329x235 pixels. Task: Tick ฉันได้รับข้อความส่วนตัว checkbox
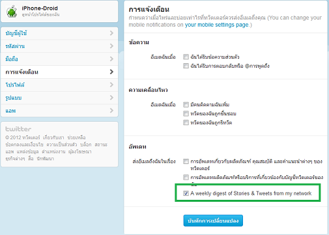(x=186, y=57)
